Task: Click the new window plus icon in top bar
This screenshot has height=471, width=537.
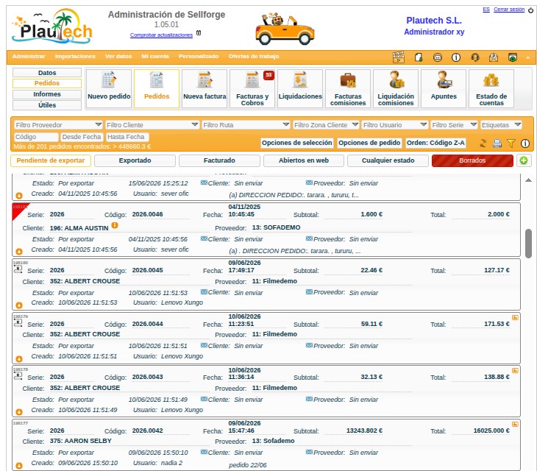Action: [x=512, y=57]
